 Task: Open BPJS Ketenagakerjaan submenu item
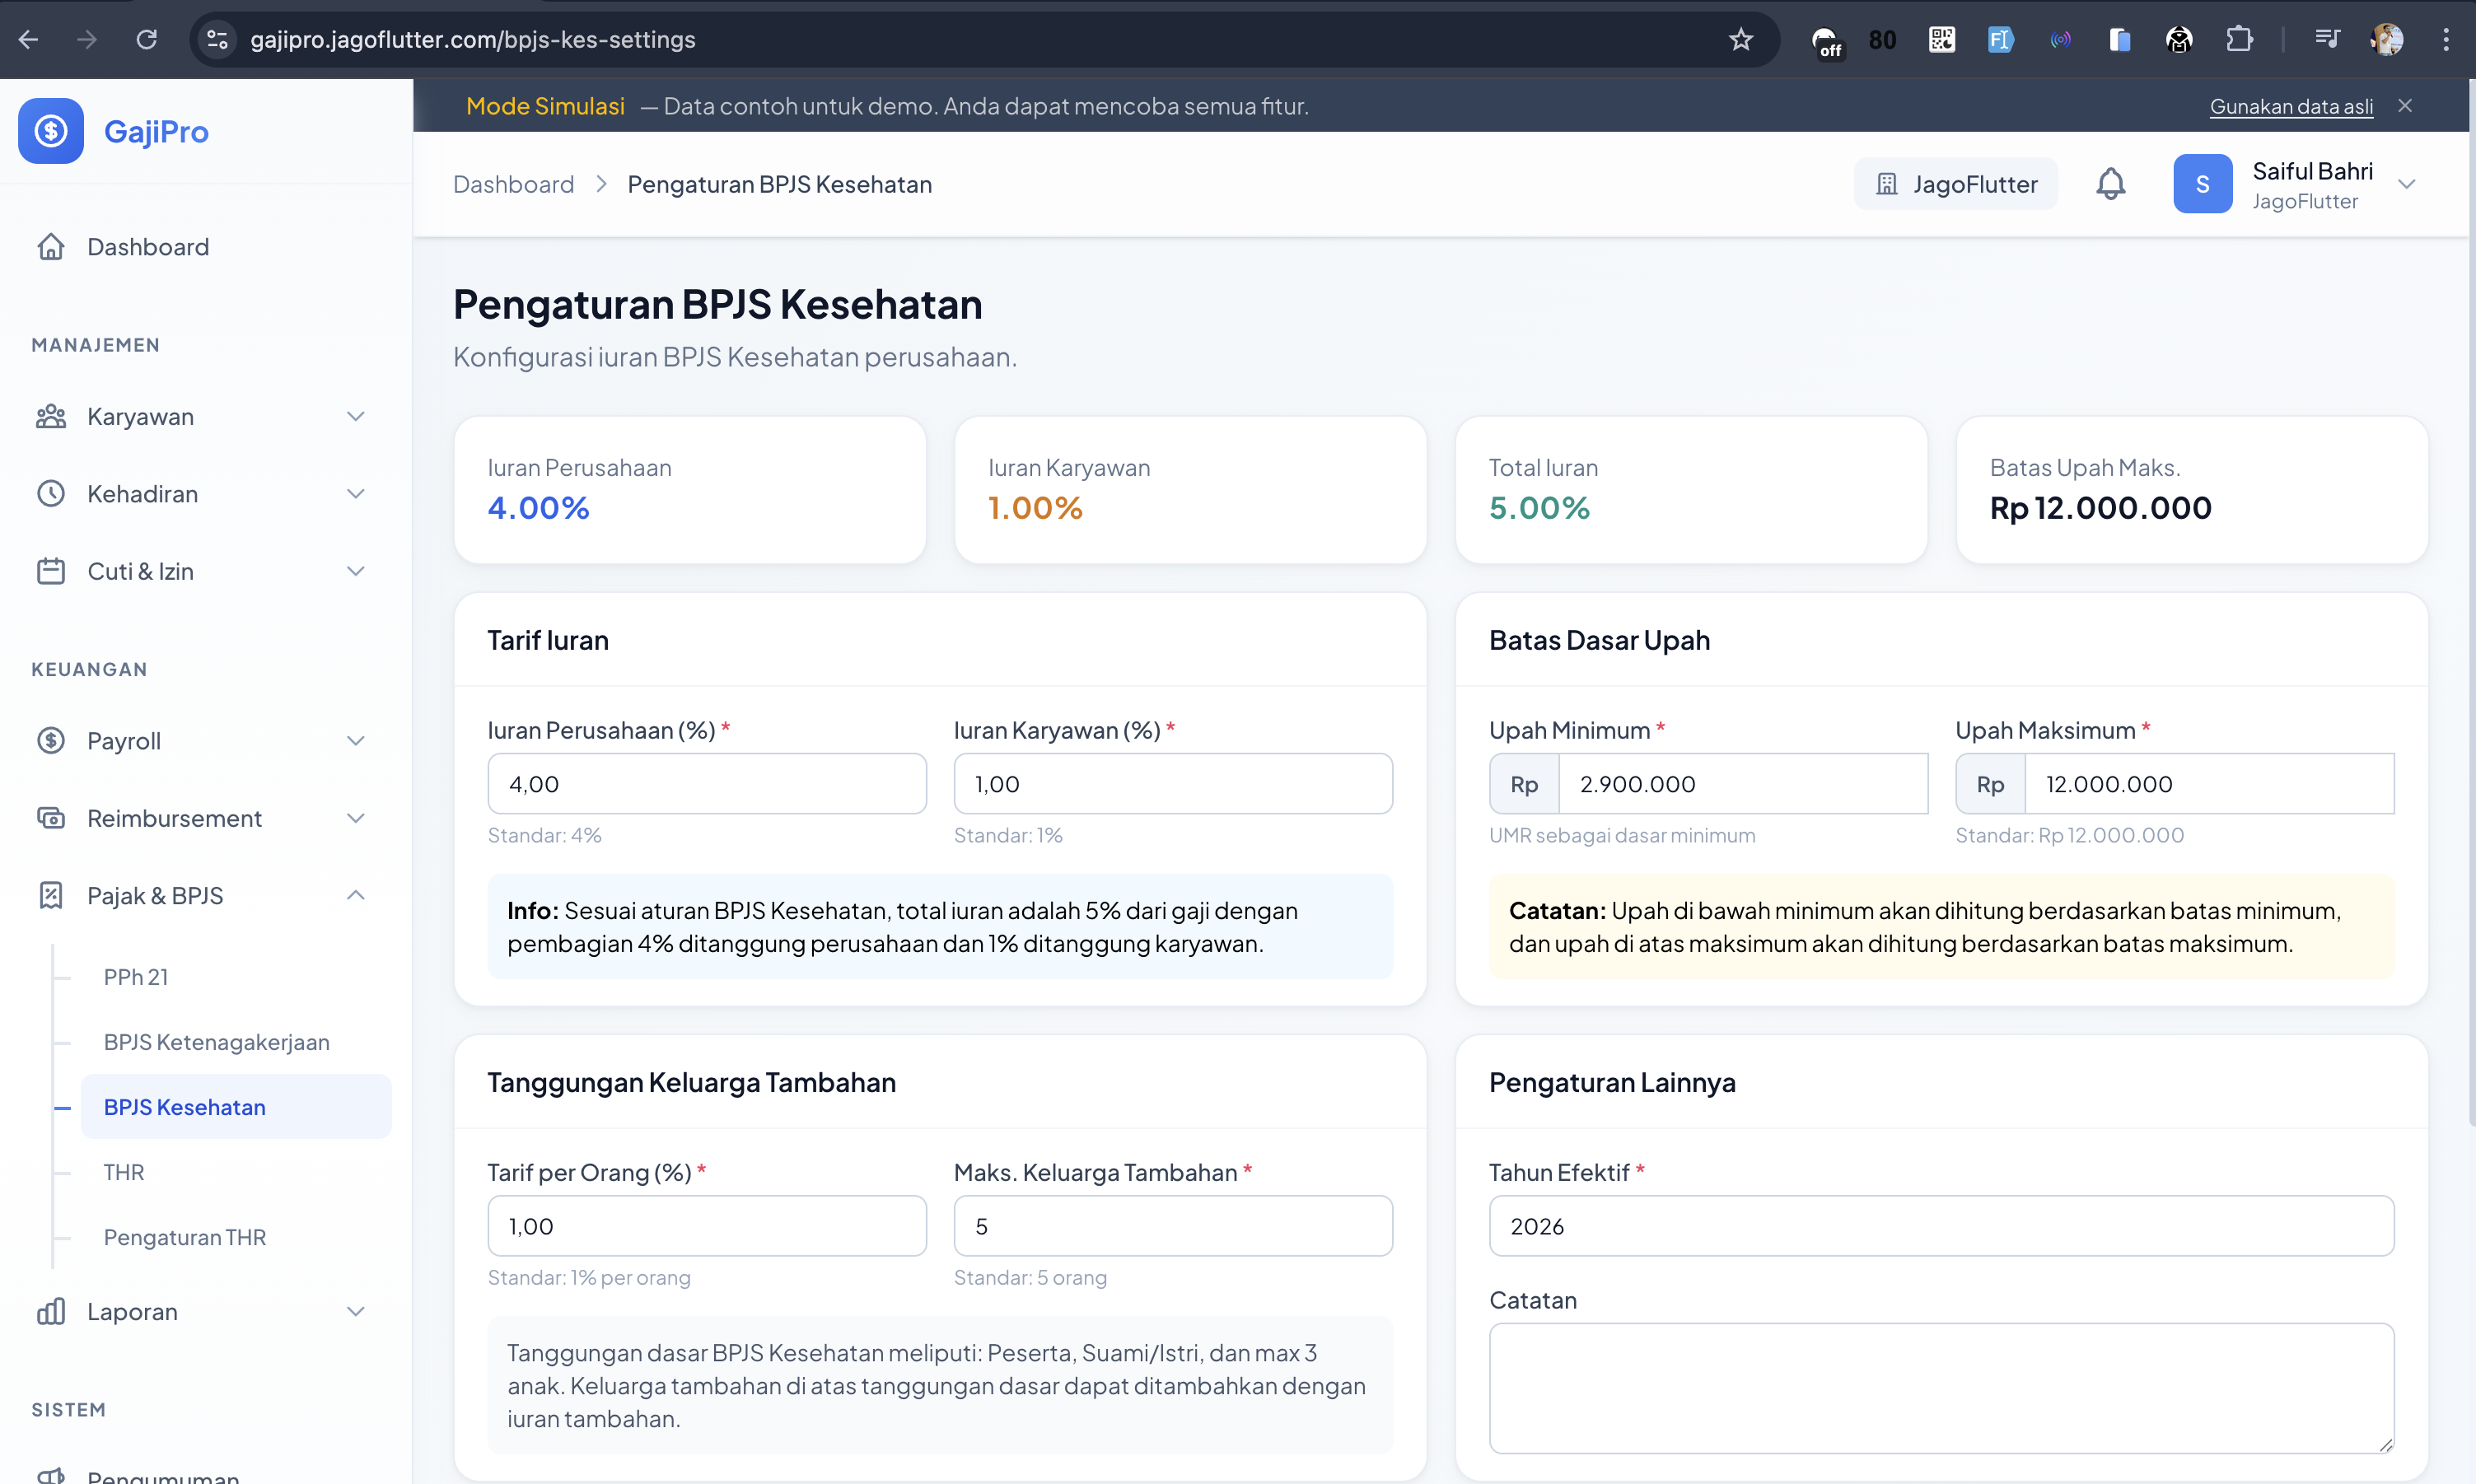235,1041
